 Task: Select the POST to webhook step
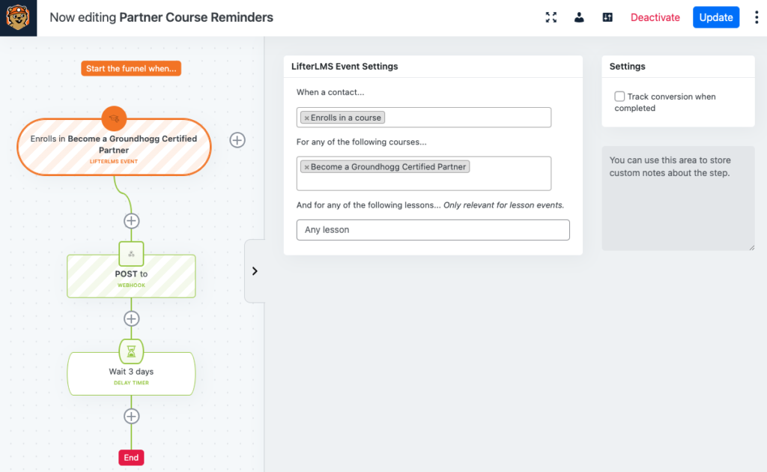pos(131,276)
